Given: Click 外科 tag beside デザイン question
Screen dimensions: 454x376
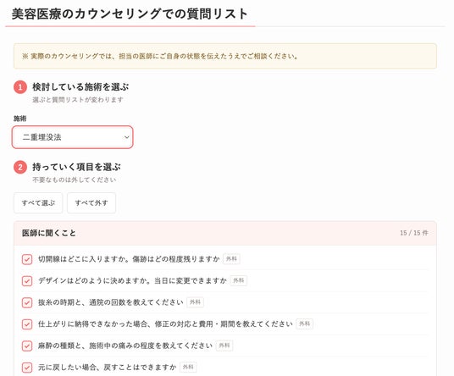Looking at the screenshot, I should [239, 280].
